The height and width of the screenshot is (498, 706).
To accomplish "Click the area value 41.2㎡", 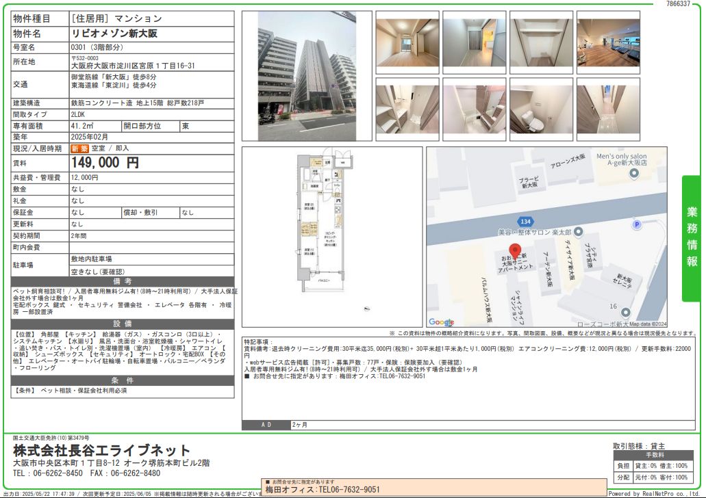I will click(82, 126).
